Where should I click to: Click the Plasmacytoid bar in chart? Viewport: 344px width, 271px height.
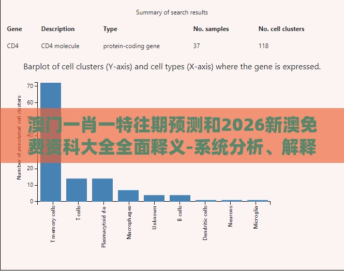(102, 190)
